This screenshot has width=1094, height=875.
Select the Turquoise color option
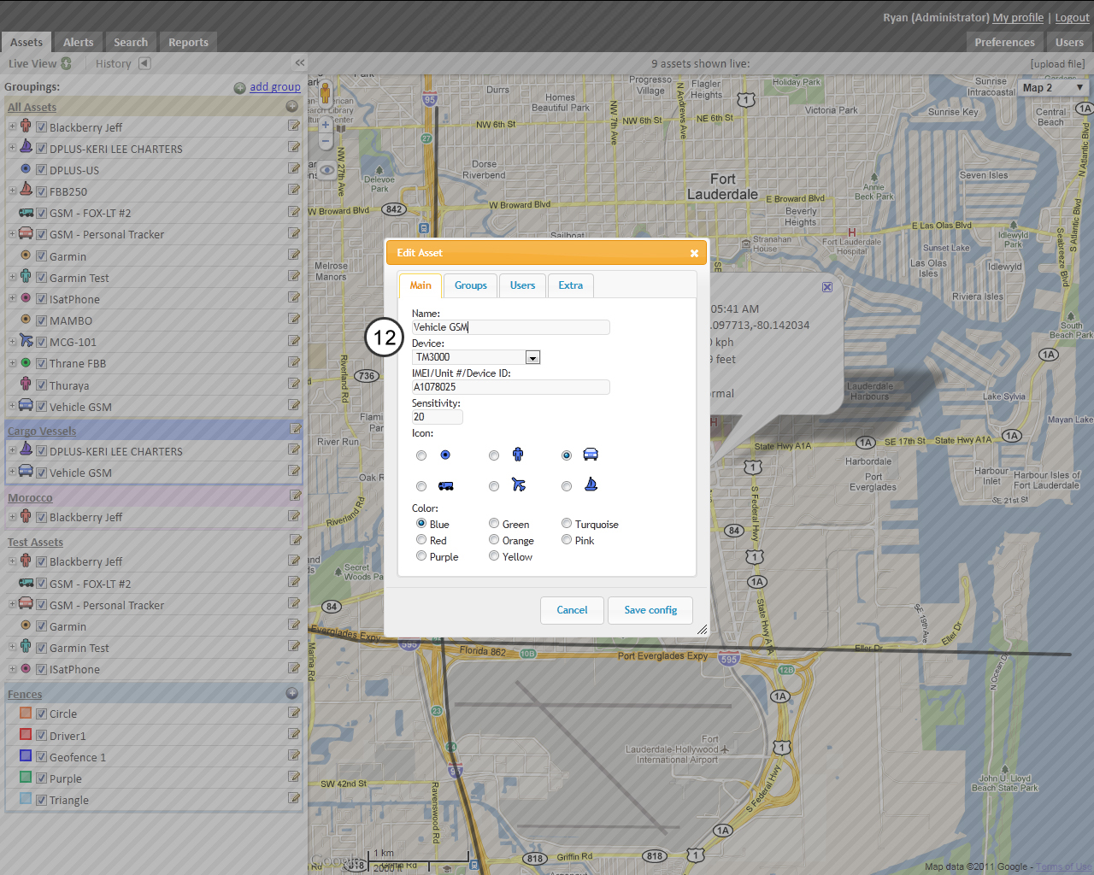click(x=567, y=524)
